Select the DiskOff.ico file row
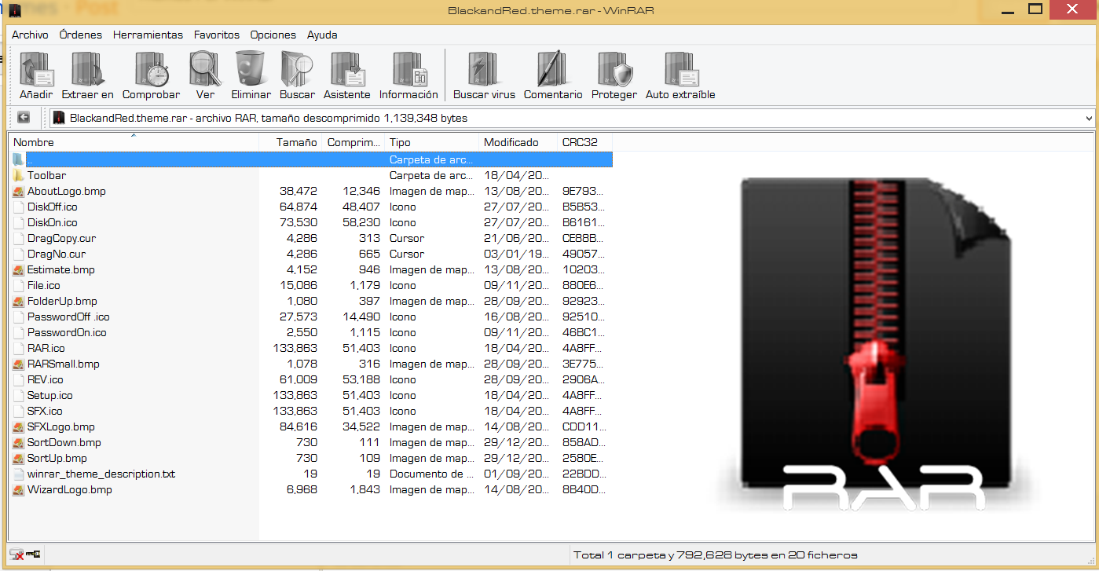This screenshot has width=1099, height=571. pos(310,207)
